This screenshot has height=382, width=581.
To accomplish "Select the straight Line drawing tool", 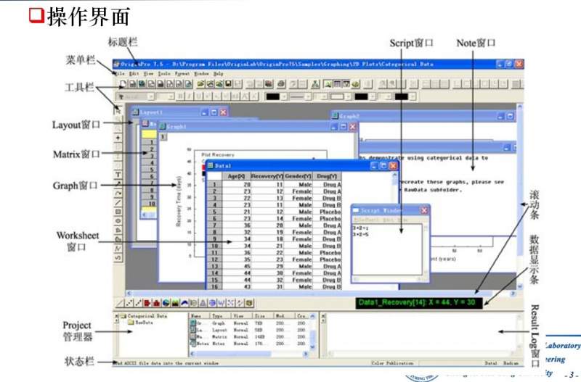I will pyautogui.click(x=118, y=203).
